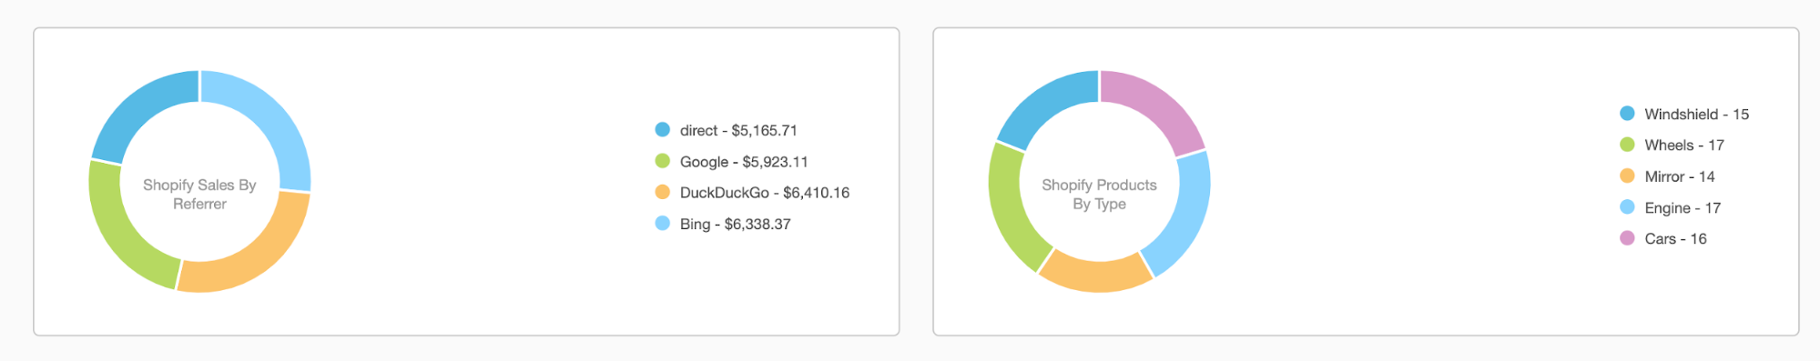Viewport: 1820px width, 361px height.
Task: Click the green Wheels legend dot
Action: pyautogui.click(x=1627, y=145)
